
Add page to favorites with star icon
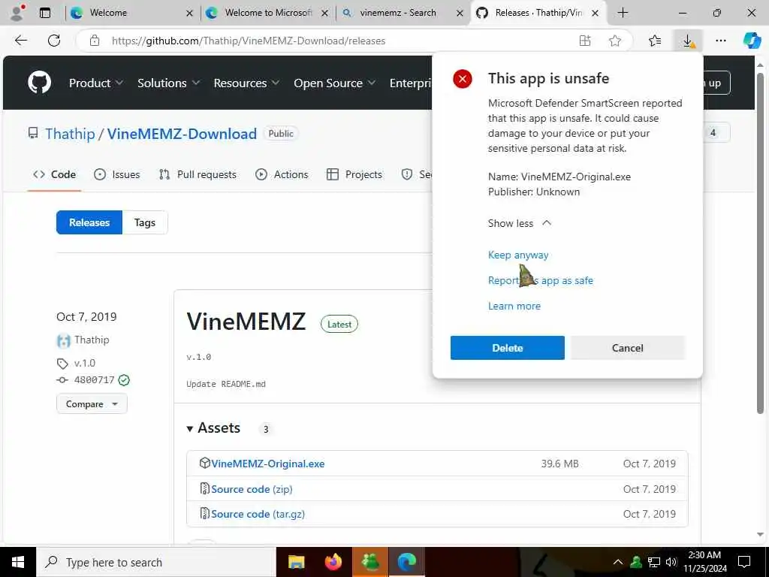[614, 41]
